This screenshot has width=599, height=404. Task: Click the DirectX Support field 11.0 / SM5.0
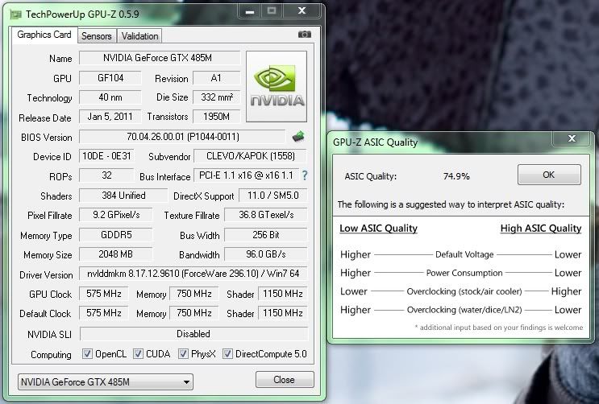tap(272, 196)
